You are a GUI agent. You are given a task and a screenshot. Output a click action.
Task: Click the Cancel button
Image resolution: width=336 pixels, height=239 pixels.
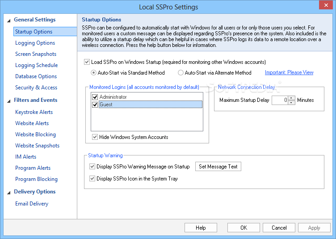coord(279,227)
